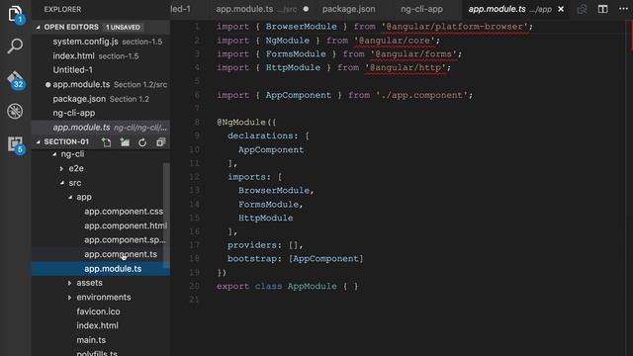The width and height of the screenshot is (633, 356).
Task: Click Collapse All icon in SECTION-01 header
Action: point(160,142)
